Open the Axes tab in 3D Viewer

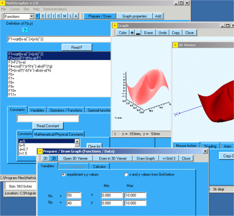point(227,146)
